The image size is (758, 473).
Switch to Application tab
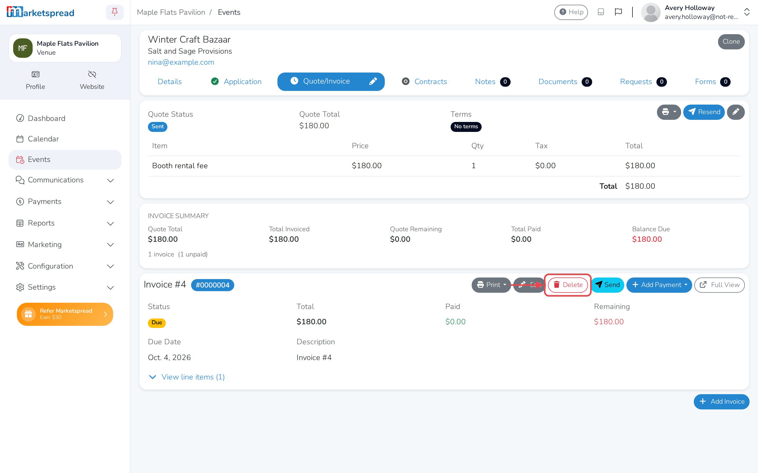(x=237, y=82)
